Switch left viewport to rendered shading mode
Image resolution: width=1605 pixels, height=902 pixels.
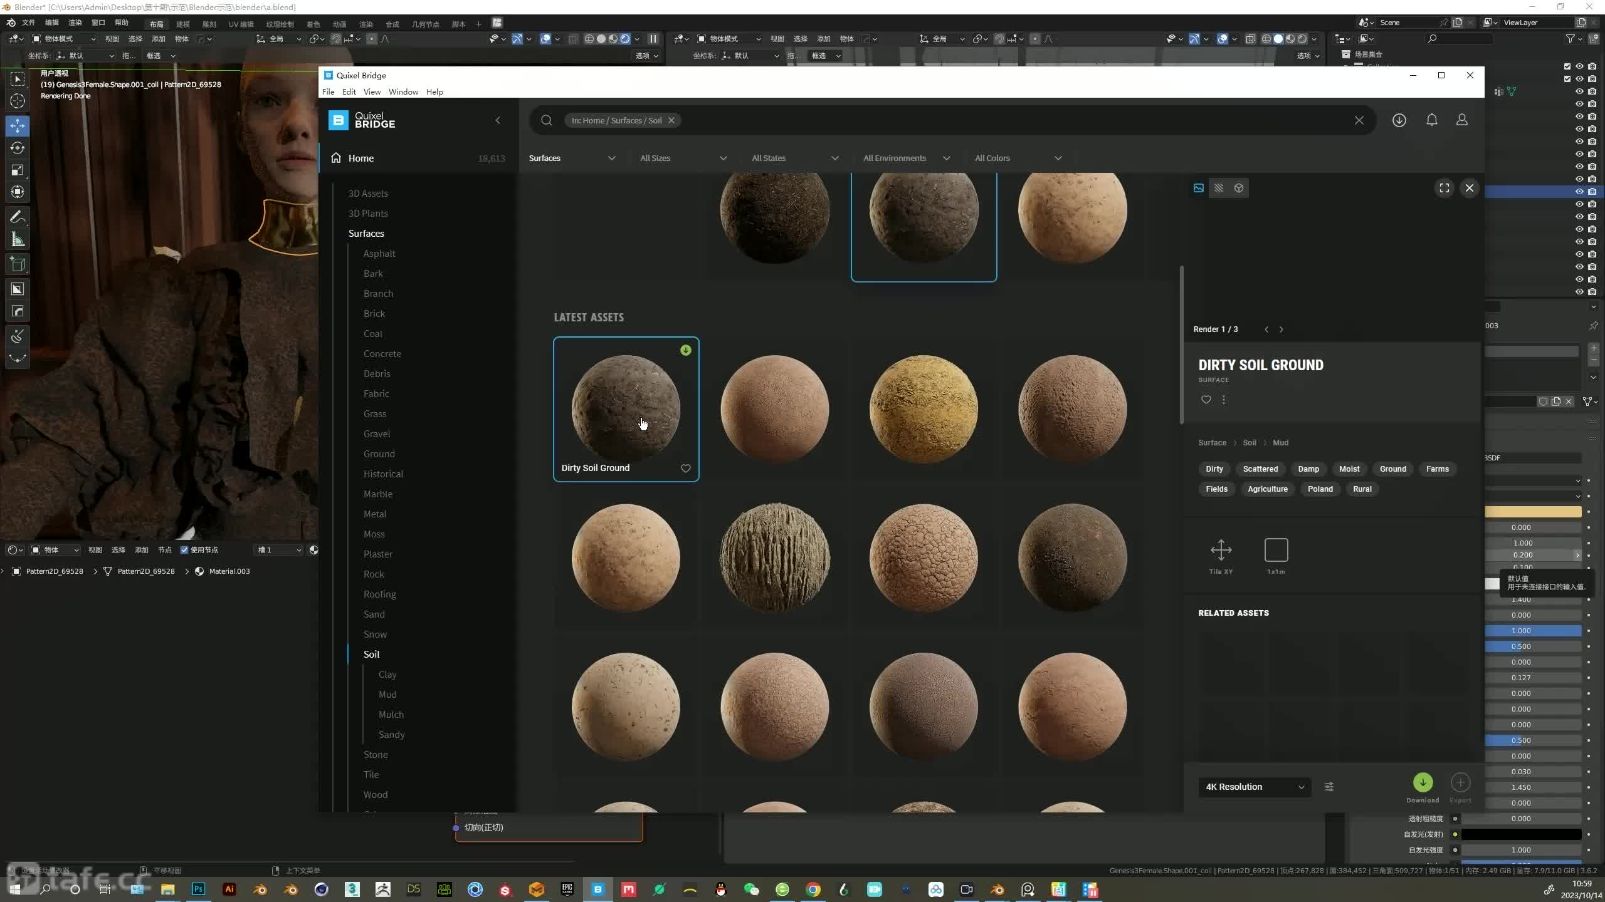tap(625, 39)
